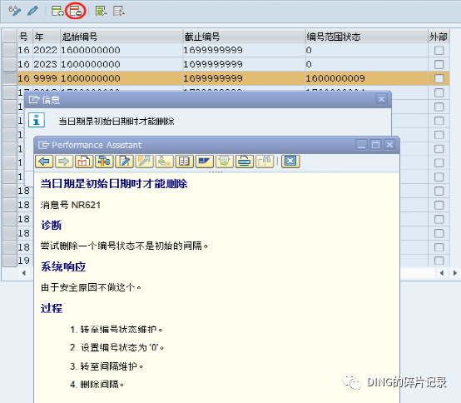Click the 编号范围状态 column header
The image size is (461, 403).
tap(366, 36)
